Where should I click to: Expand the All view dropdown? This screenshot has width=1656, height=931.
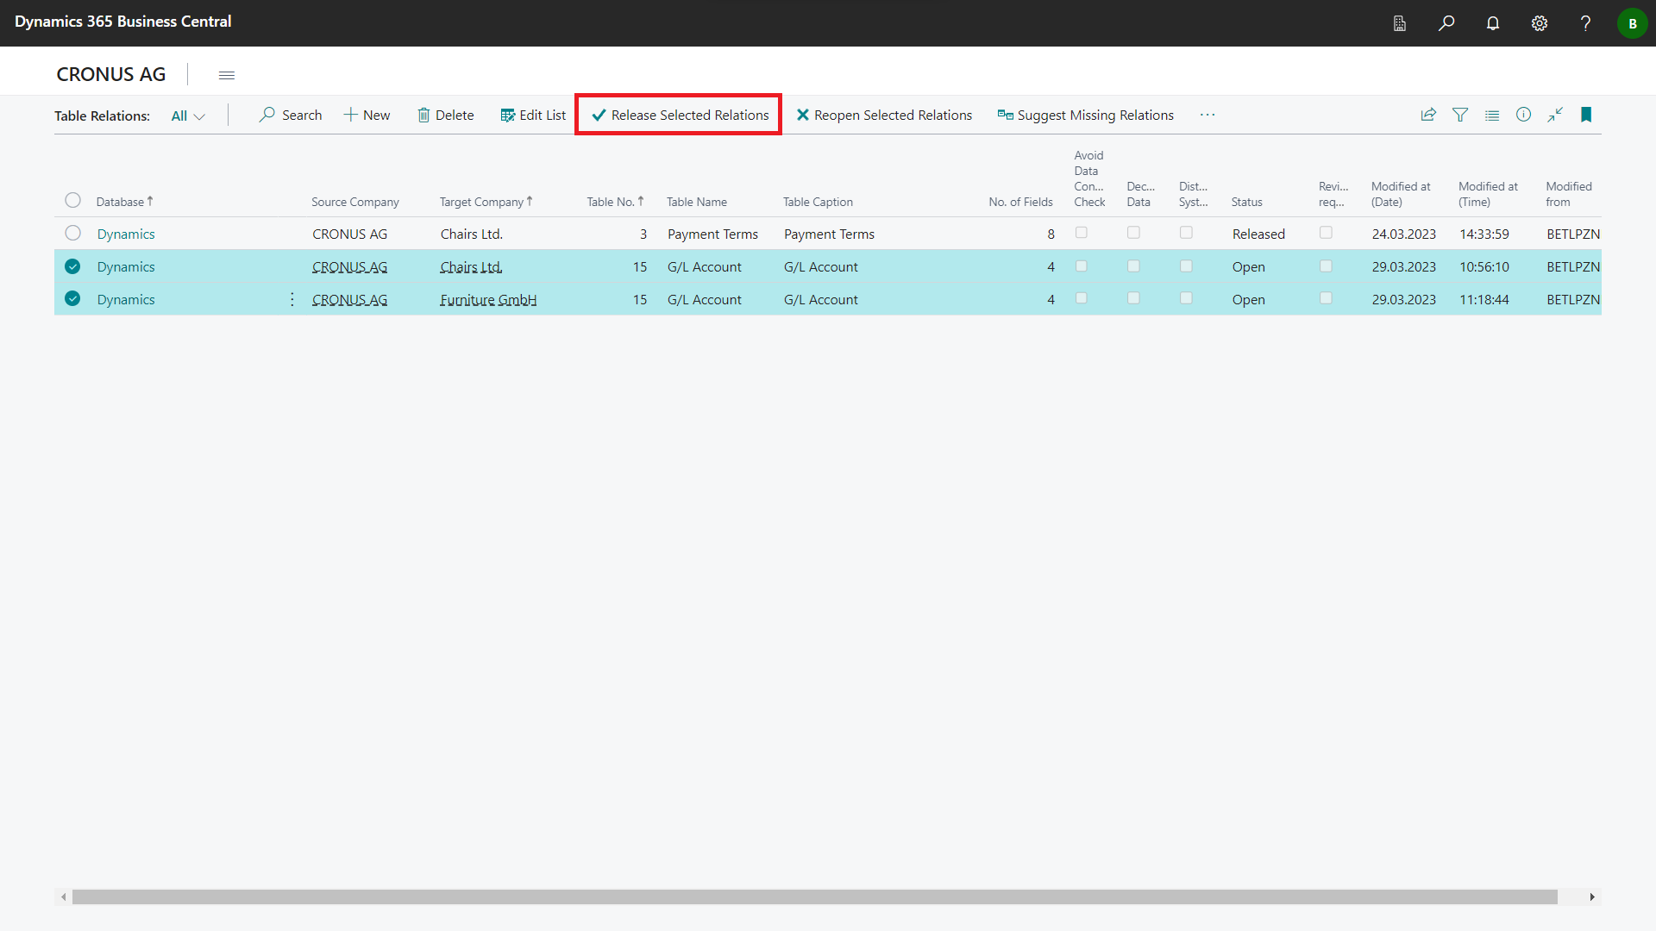pyautogui.click(x=188, y=116)
